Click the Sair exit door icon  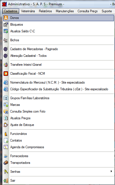(x=6, y=181)
